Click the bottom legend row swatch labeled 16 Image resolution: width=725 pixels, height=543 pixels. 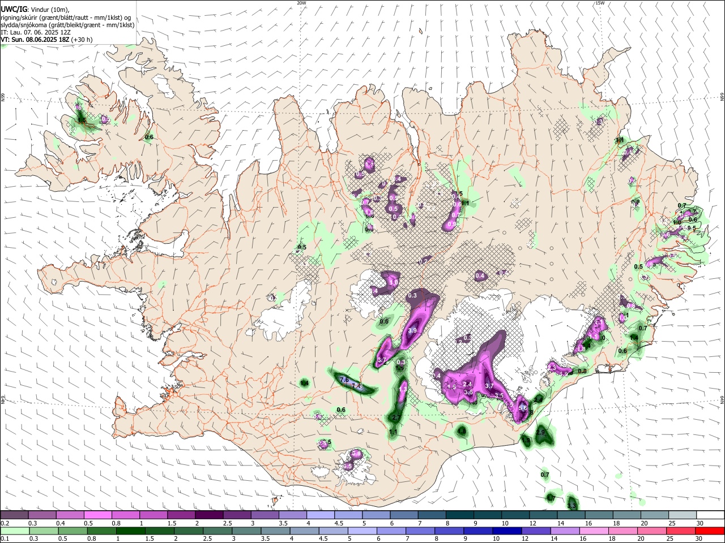tap(593, 531)
